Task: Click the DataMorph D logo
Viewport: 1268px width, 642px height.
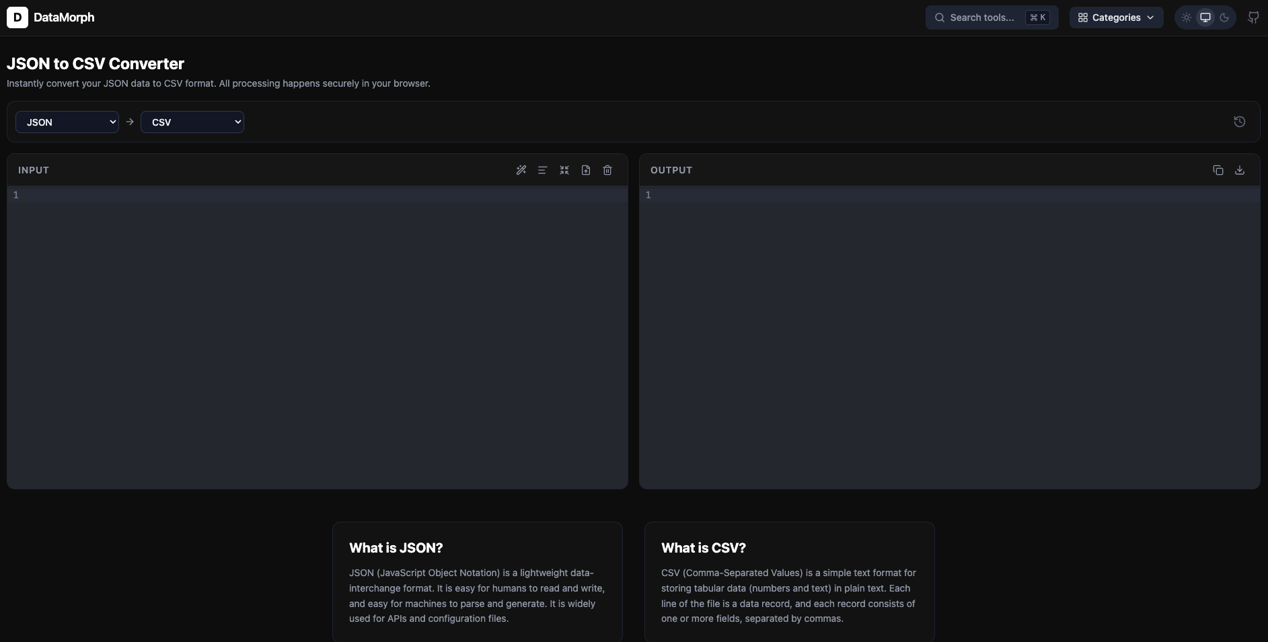Action: (17, 17)
